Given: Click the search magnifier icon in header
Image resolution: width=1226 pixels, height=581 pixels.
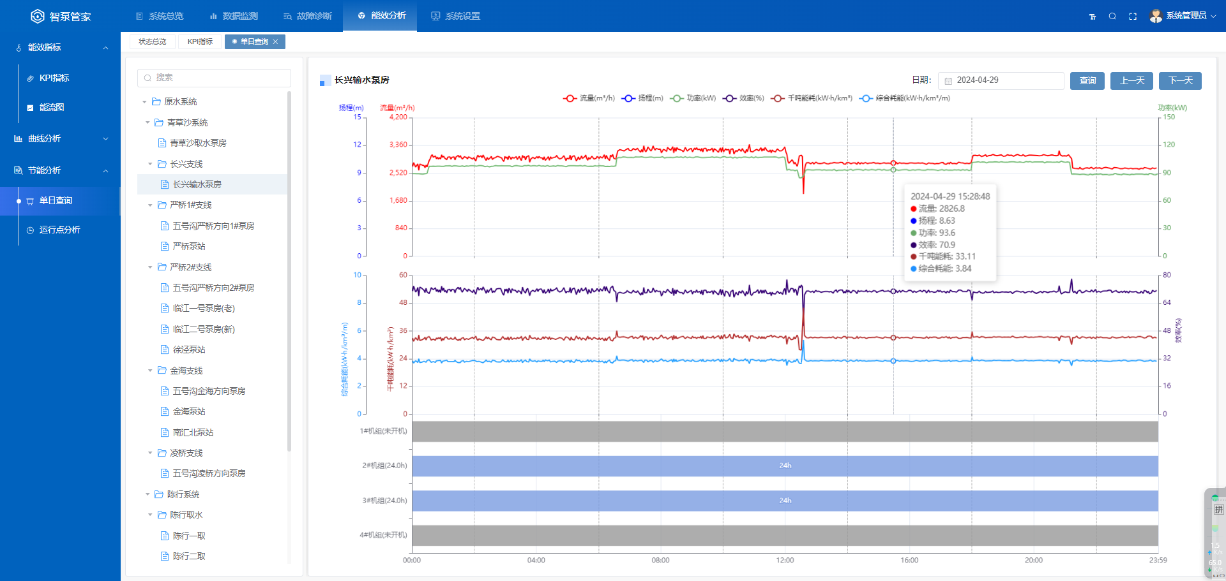Looking at the screenshot, I should (1112, 16).
